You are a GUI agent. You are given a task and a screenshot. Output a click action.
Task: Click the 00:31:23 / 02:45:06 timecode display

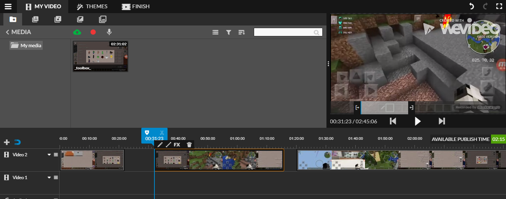pyautogui.click(x=353, y=121)
